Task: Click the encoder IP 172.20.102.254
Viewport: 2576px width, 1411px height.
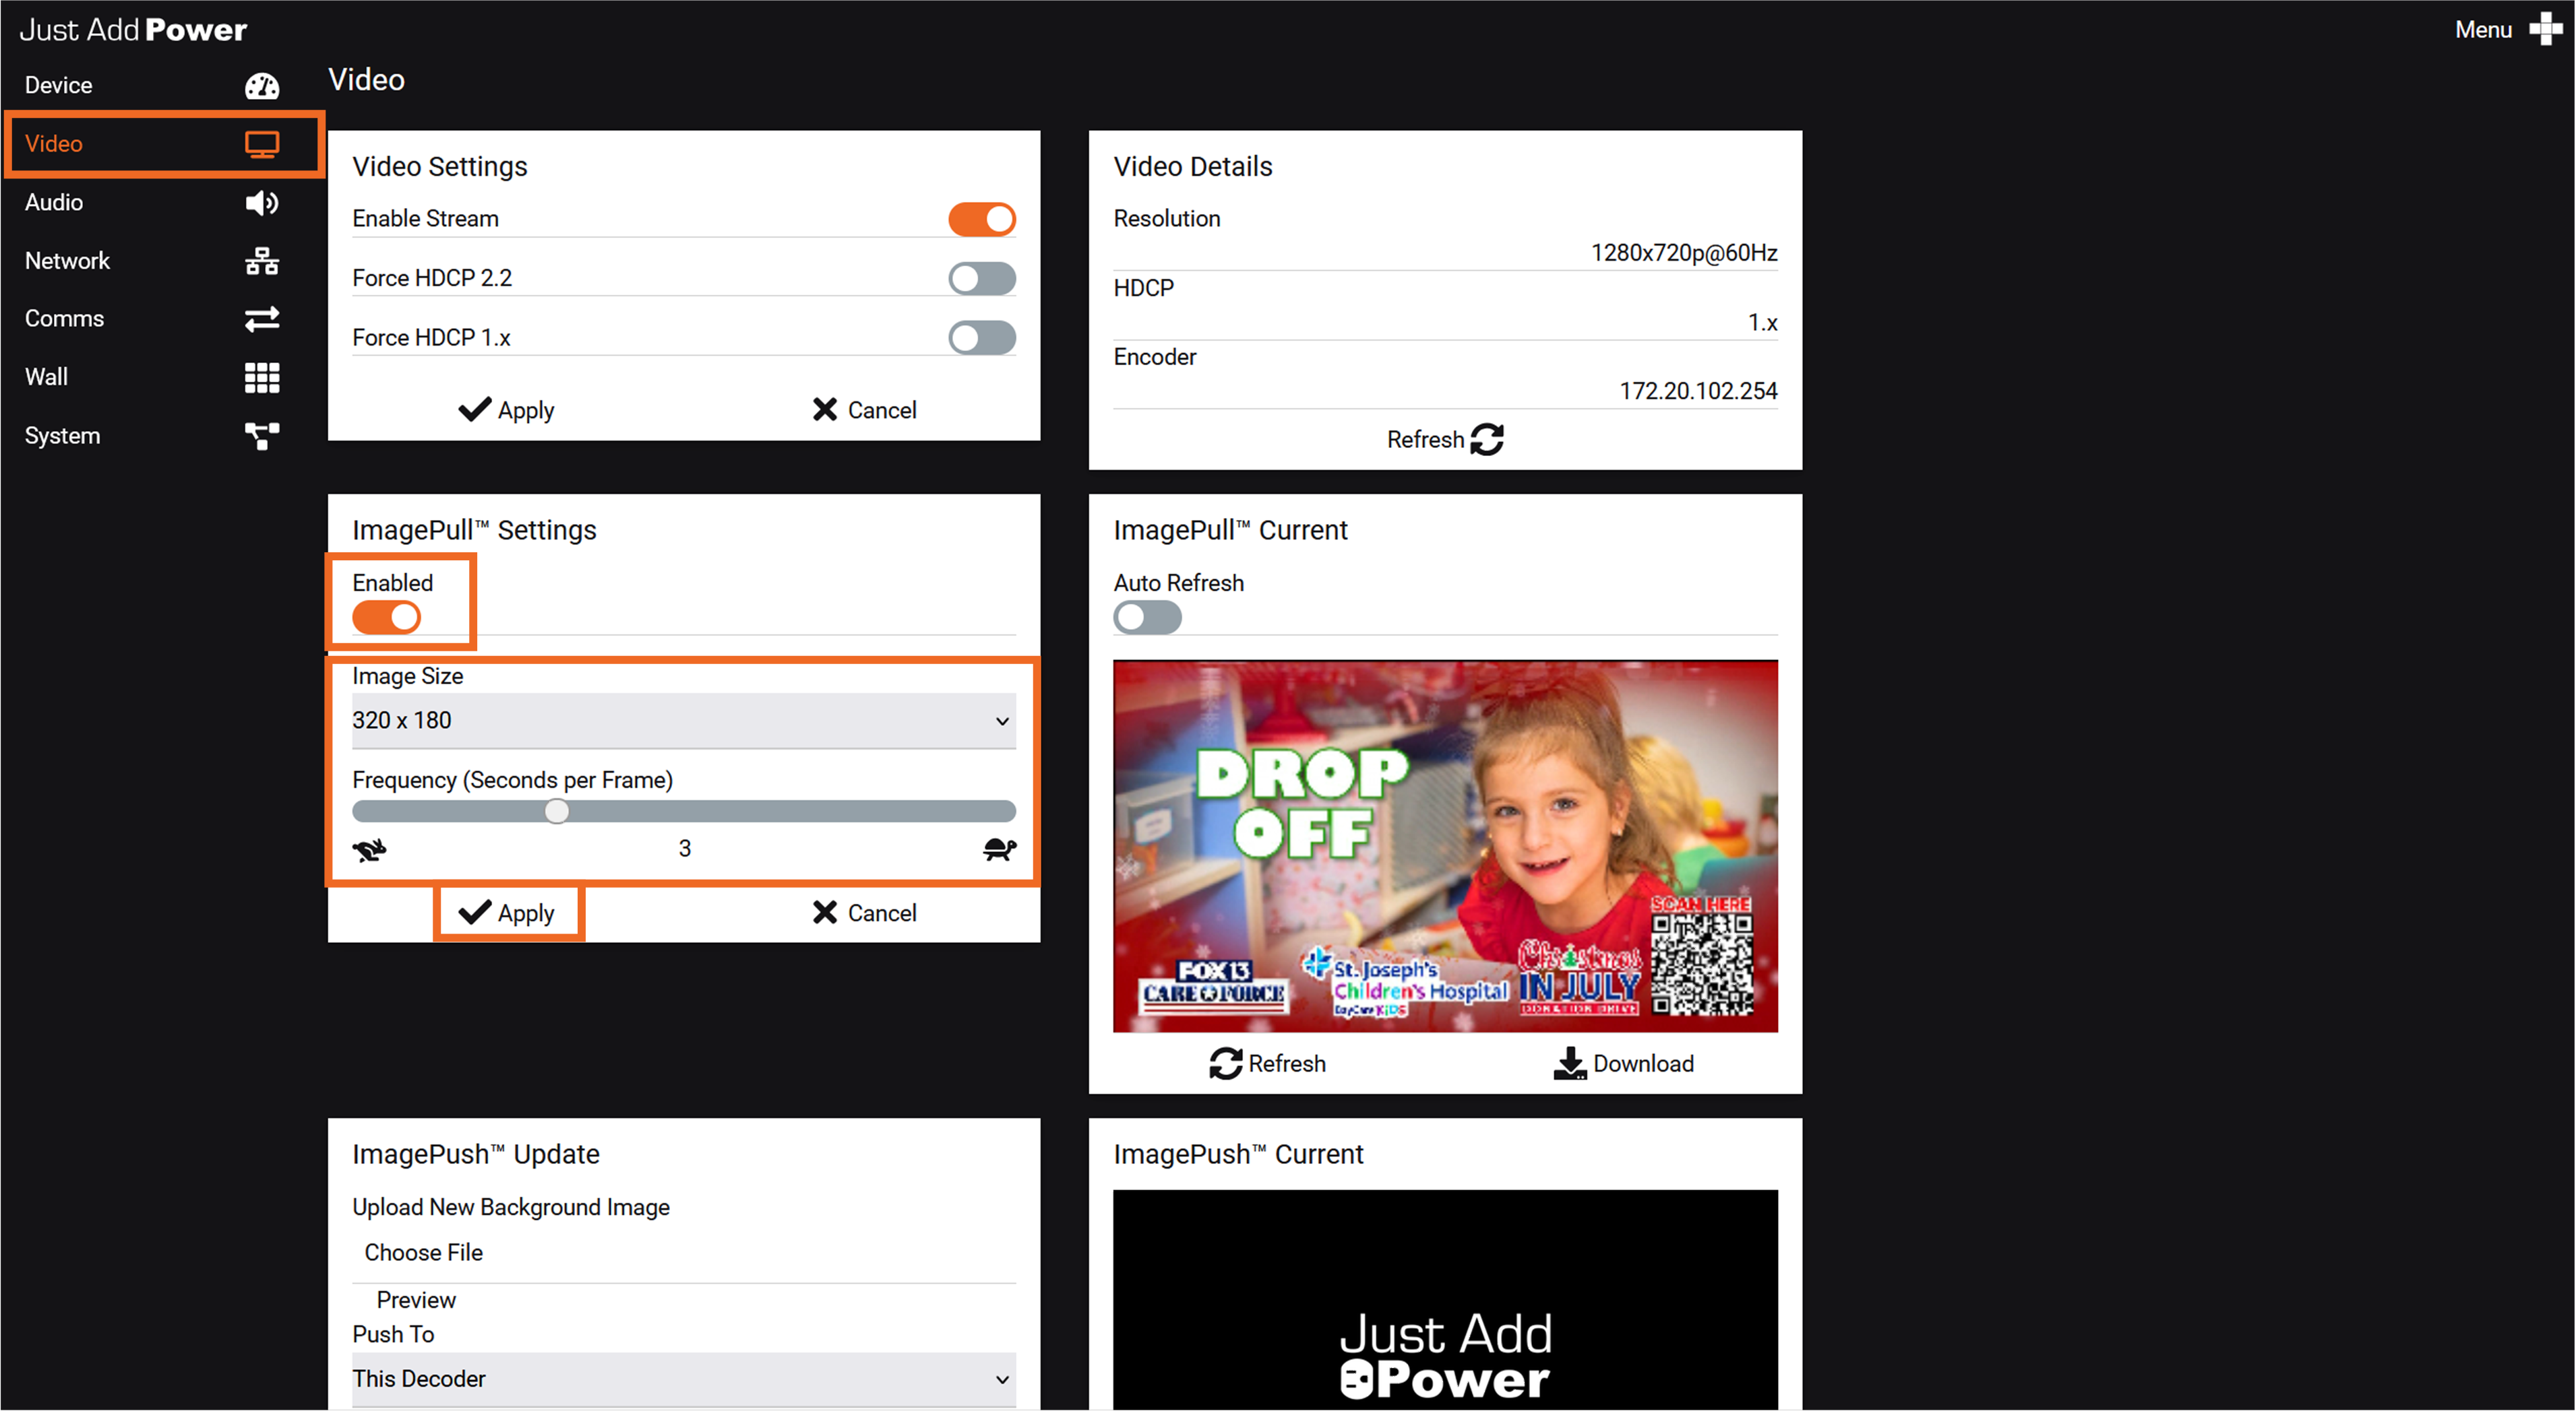Action: click(1698, 391)
